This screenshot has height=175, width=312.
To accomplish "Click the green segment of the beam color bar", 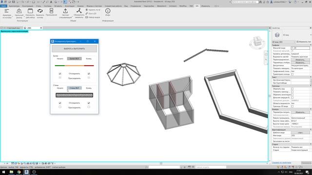I will (x=60, y=66).
